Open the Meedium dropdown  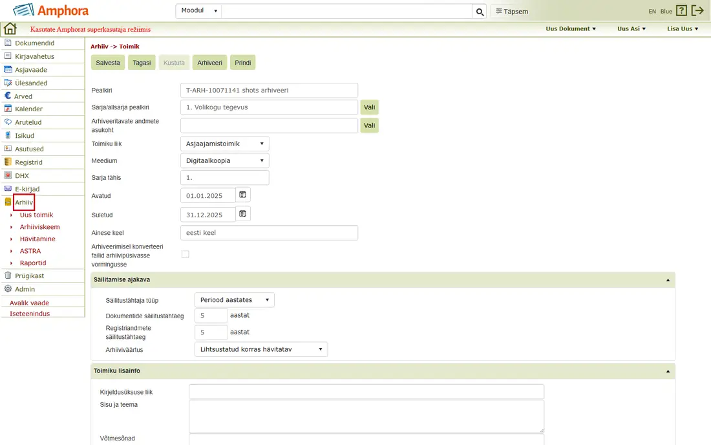pos(224,160)
